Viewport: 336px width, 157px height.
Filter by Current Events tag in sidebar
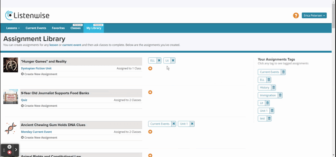[269, 72]
